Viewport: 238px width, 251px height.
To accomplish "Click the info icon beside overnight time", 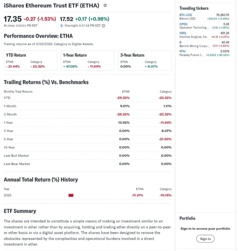I will pos(103,26).
